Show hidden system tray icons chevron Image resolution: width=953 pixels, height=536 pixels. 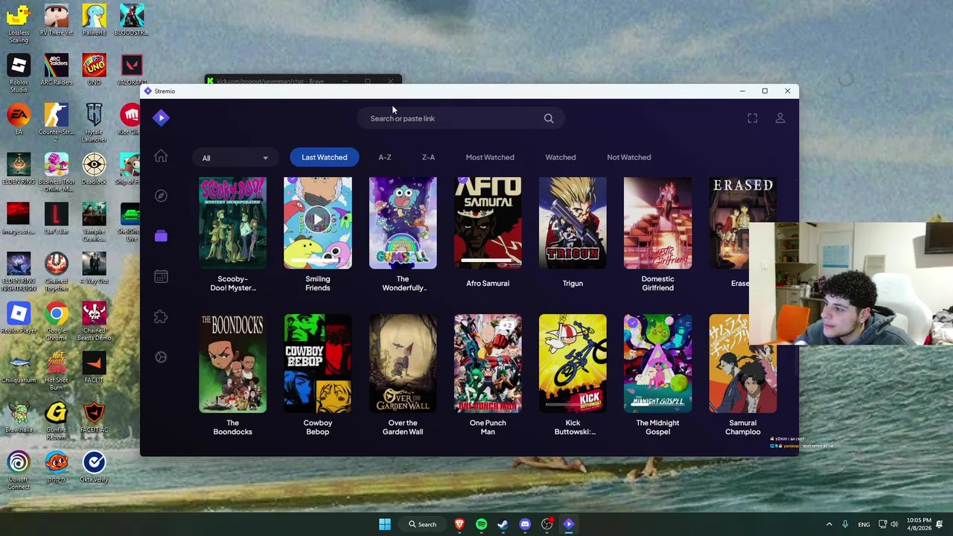tap(829, 524)
